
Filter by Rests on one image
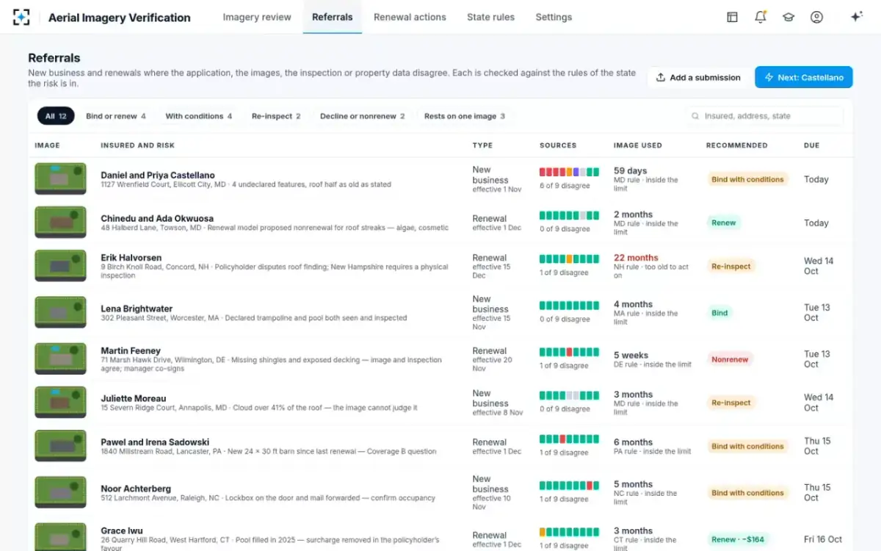tap(465, 116)
